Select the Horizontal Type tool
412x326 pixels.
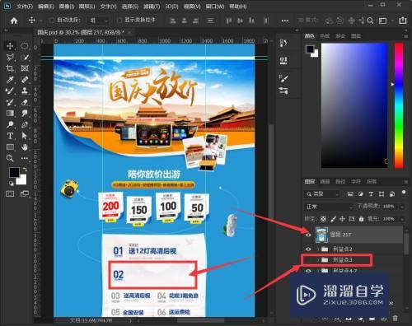click(x=10, y=136)
